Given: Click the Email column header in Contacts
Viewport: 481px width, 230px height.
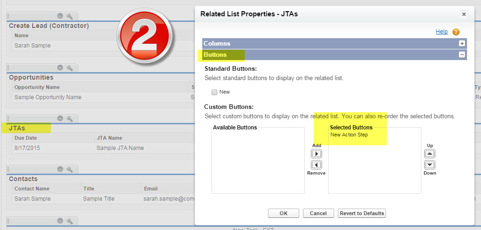Looking at the screenshot, I should pyautogui.click(x=151, y=189).
